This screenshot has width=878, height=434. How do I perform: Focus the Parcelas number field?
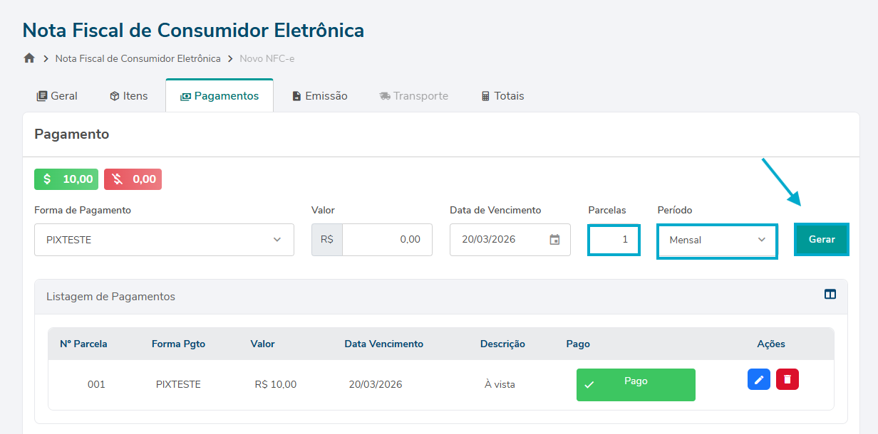tap(614, 240)
